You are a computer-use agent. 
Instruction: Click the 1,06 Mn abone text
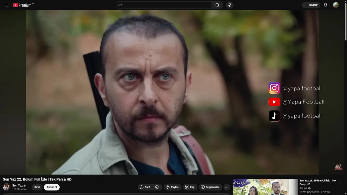point(19,189)
